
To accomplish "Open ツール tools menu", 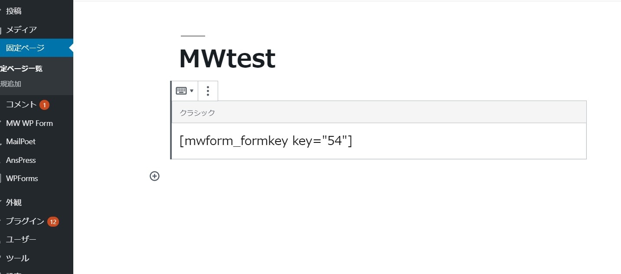I will tap(17, 258).
